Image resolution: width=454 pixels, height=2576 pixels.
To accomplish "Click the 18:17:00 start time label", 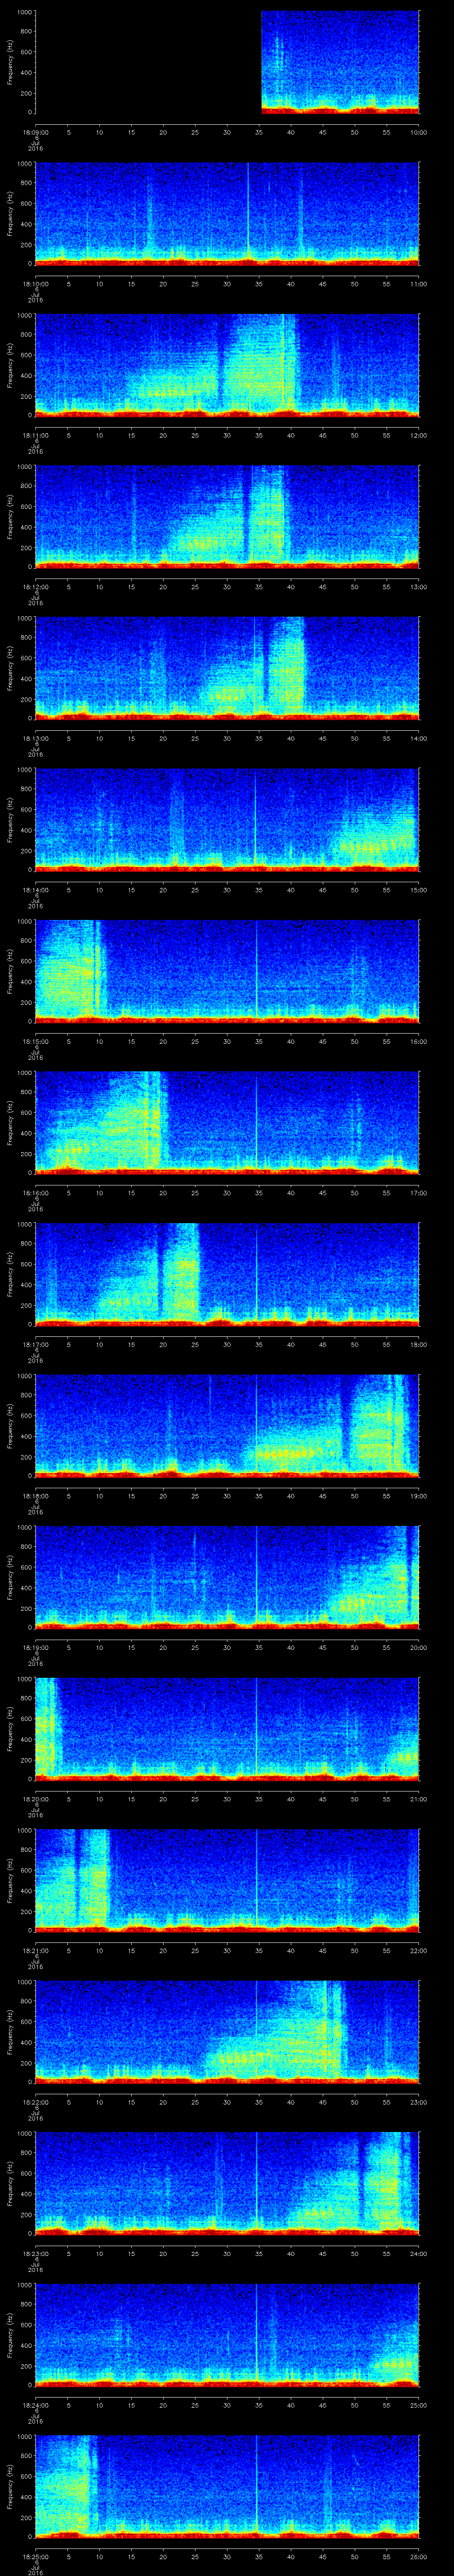I will coord(36,1344).
